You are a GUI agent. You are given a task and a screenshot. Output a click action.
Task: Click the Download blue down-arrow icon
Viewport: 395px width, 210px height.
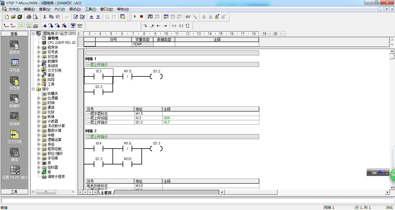98,17
